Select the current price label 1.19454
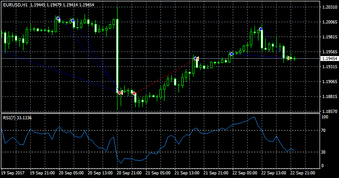The image size is (339, 178). [329, 59]
